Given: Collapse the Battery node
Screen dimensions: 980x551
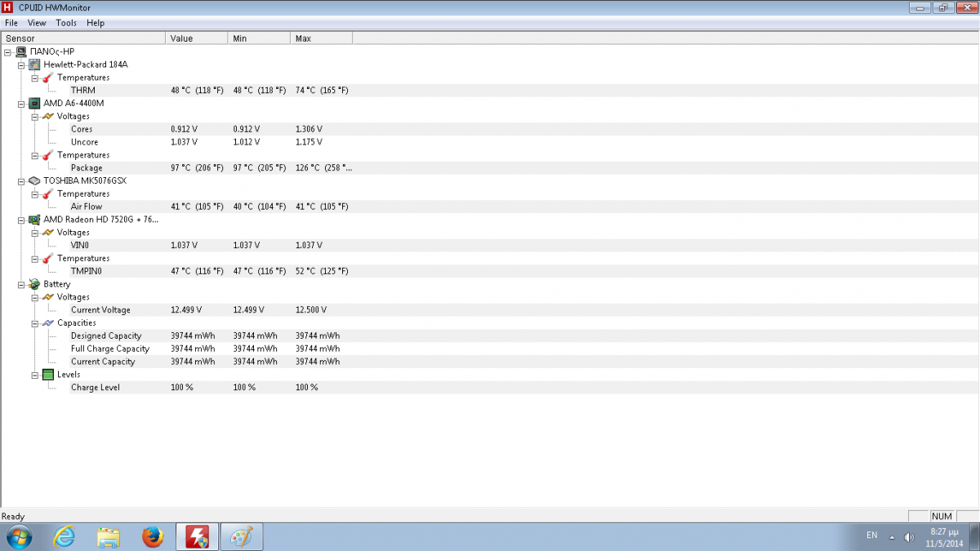Looking at the screenshot, I should pyautogui.click(x=21, y=284).
